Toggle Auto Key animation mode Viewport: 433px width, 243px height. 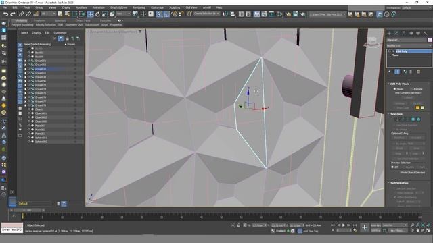click(375, 225)
